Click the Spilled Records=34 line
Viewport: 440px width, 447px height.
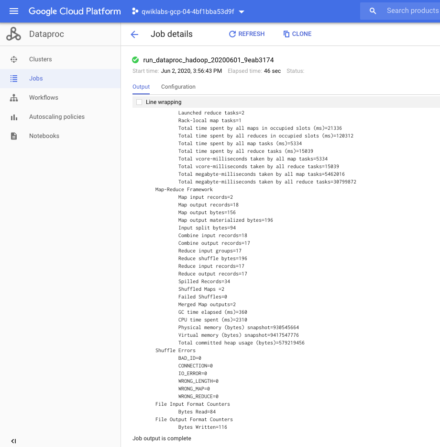pyautogui.click(x=204, y=282)
